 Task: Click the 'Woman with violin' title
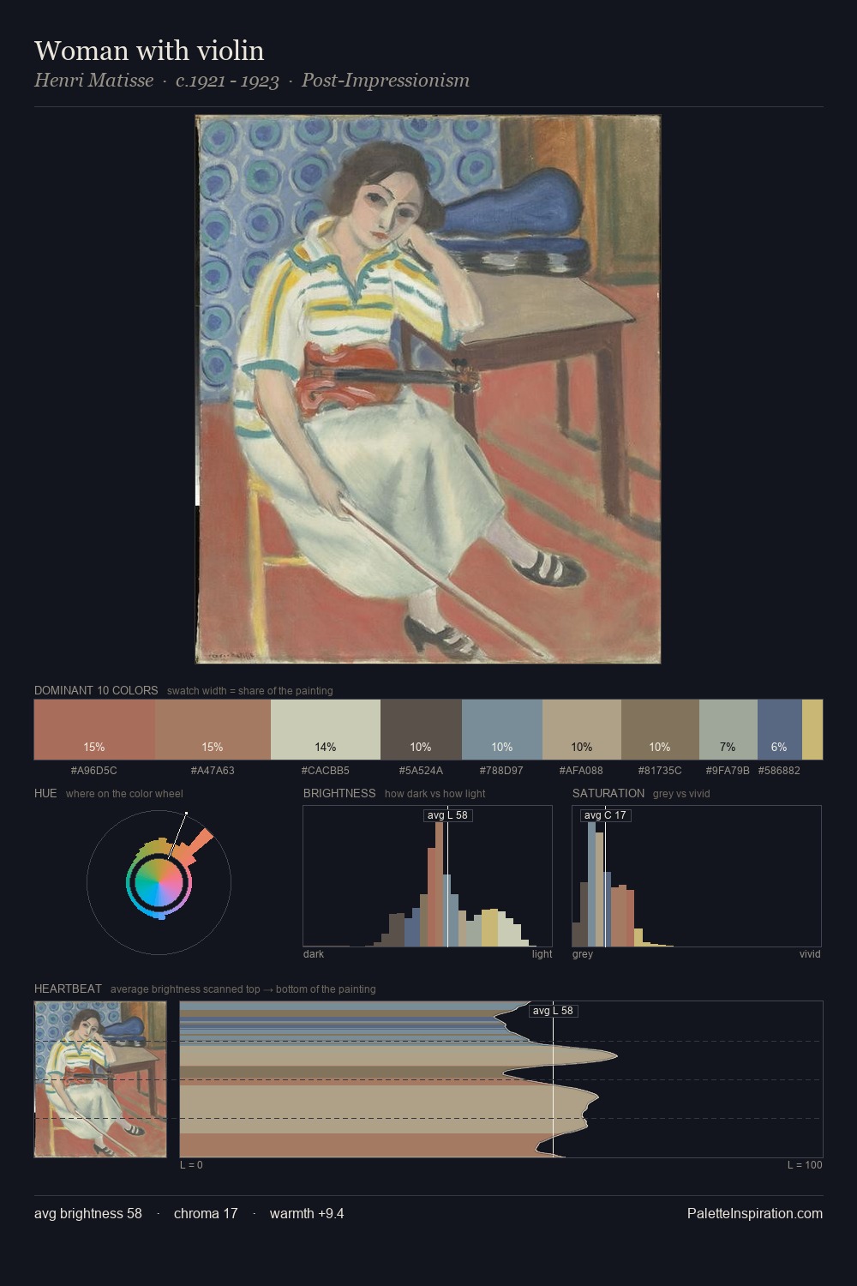[149, 51]
